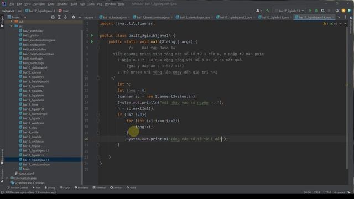Screen dimensions: 354x199
Task: Open the Navigate menu
Action: pyautogui.click(x=39, y=4)
